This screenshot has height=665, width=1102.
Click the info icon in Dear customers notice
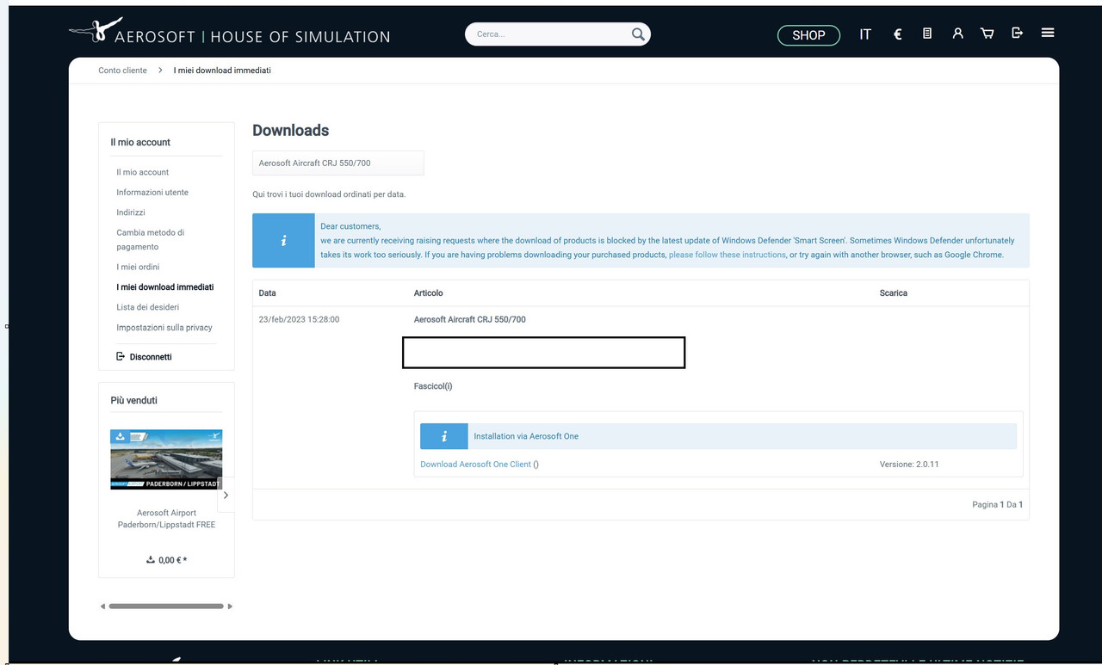pos(283,241)
